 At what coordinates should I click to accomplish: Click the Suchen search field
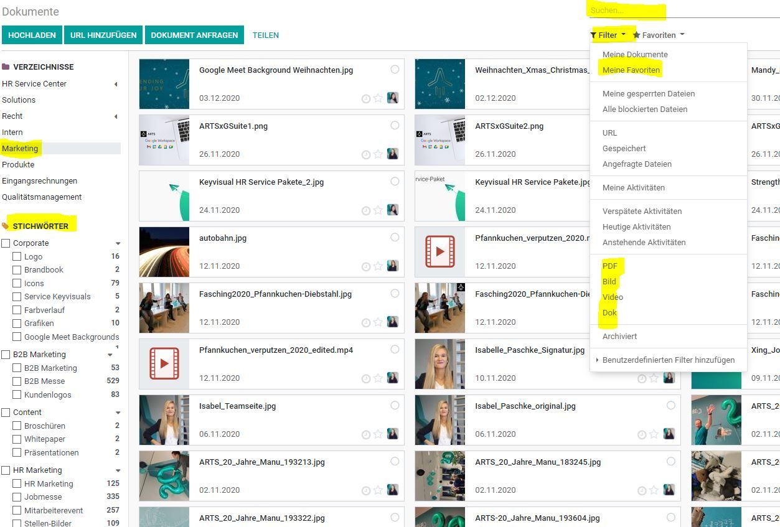[684, 11]
